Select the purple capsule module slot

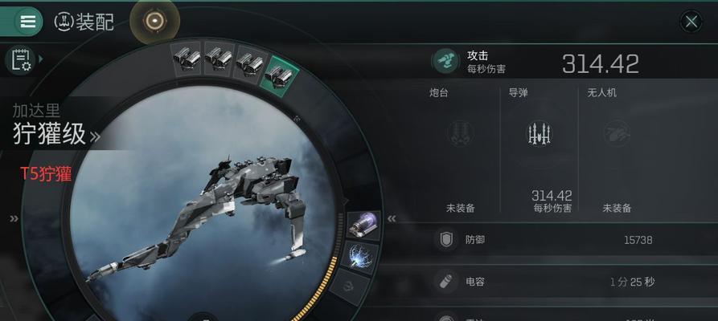click(363, 225)
